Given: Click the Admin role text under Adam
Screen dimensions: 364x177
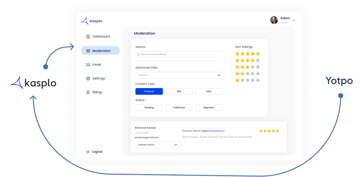Looking at the screenshot, I should [x=284, y=23].
